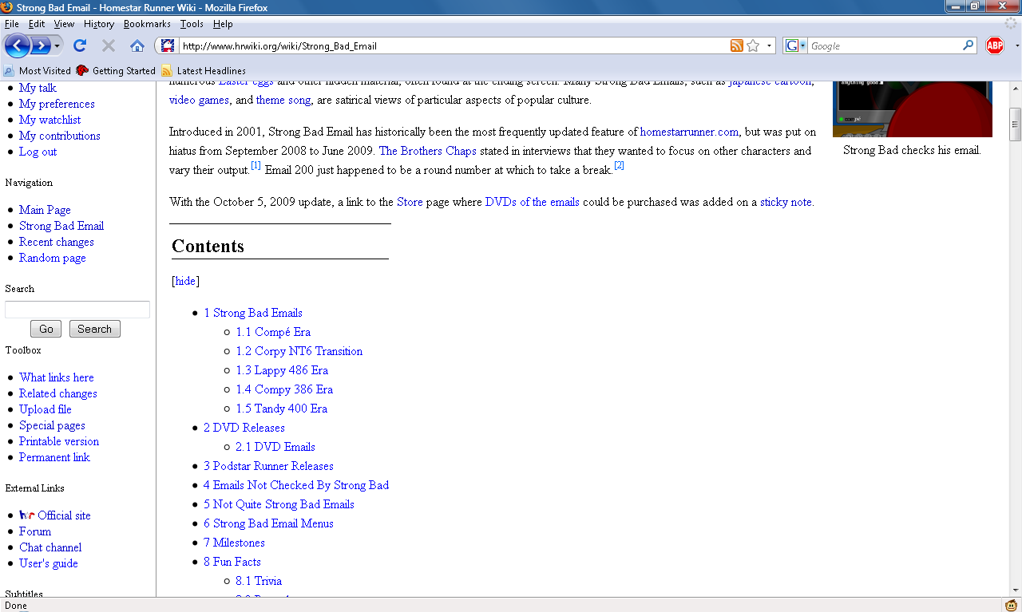Jump to 1.2 Corpy NT6 Transition section
Image resolution: width=1022 pixels, height=612 pixels.
tap(299, 351)
